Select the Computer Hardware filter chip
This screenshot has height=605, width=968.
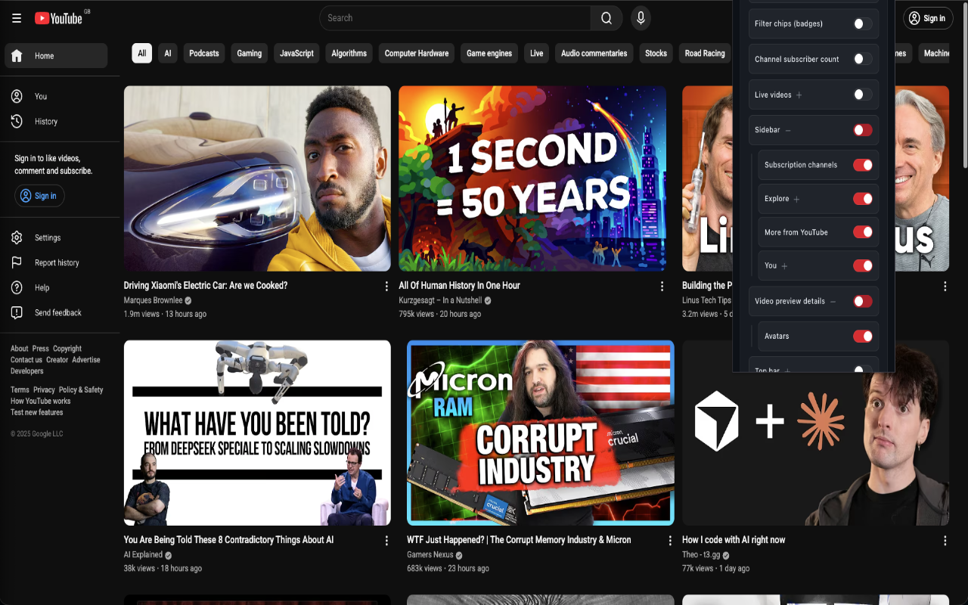(417, 53)
